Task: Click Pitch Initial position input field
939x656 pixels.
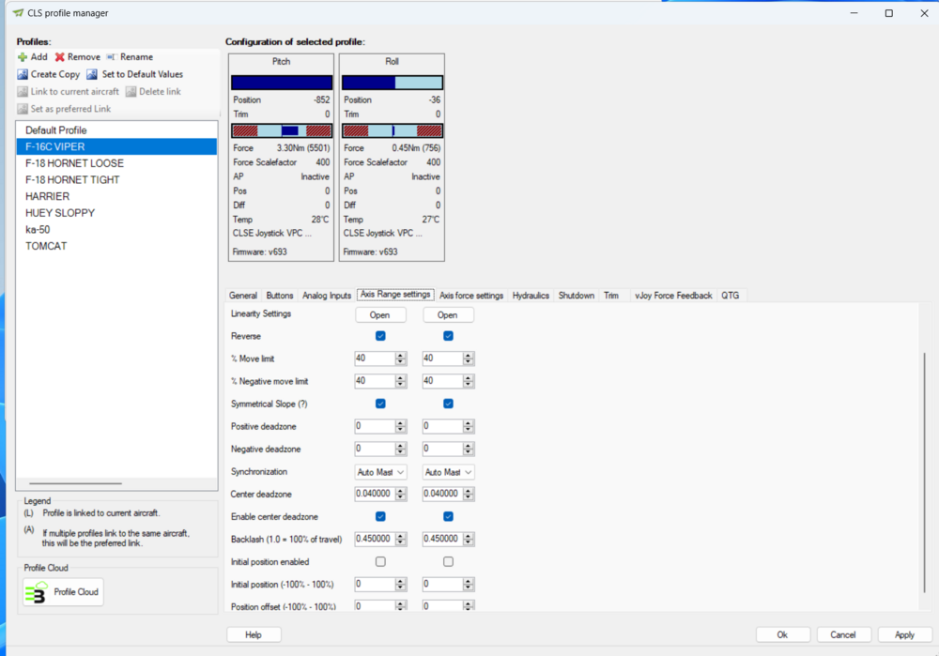Action: (375, 584)
